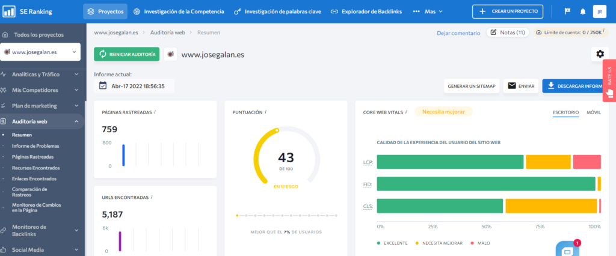Open the chat widget bubble

tap(567, 249)
